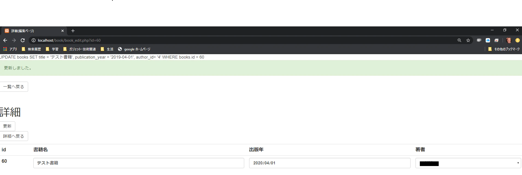
Task: Click the 書籍名 column header
Action: [40, 150]
